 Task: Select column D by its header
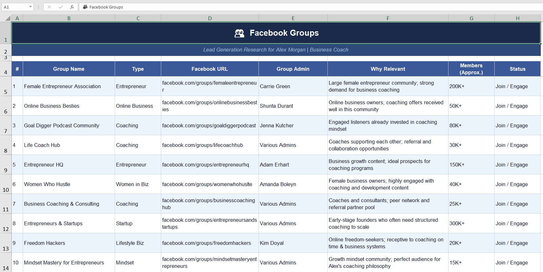point(210,18)
